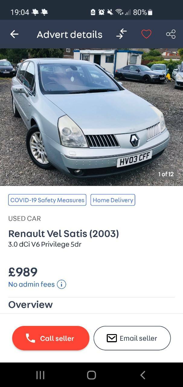This screenshot has height=387, width=183.
Task: Tap the £989 price text
Action: pos(23,272)
